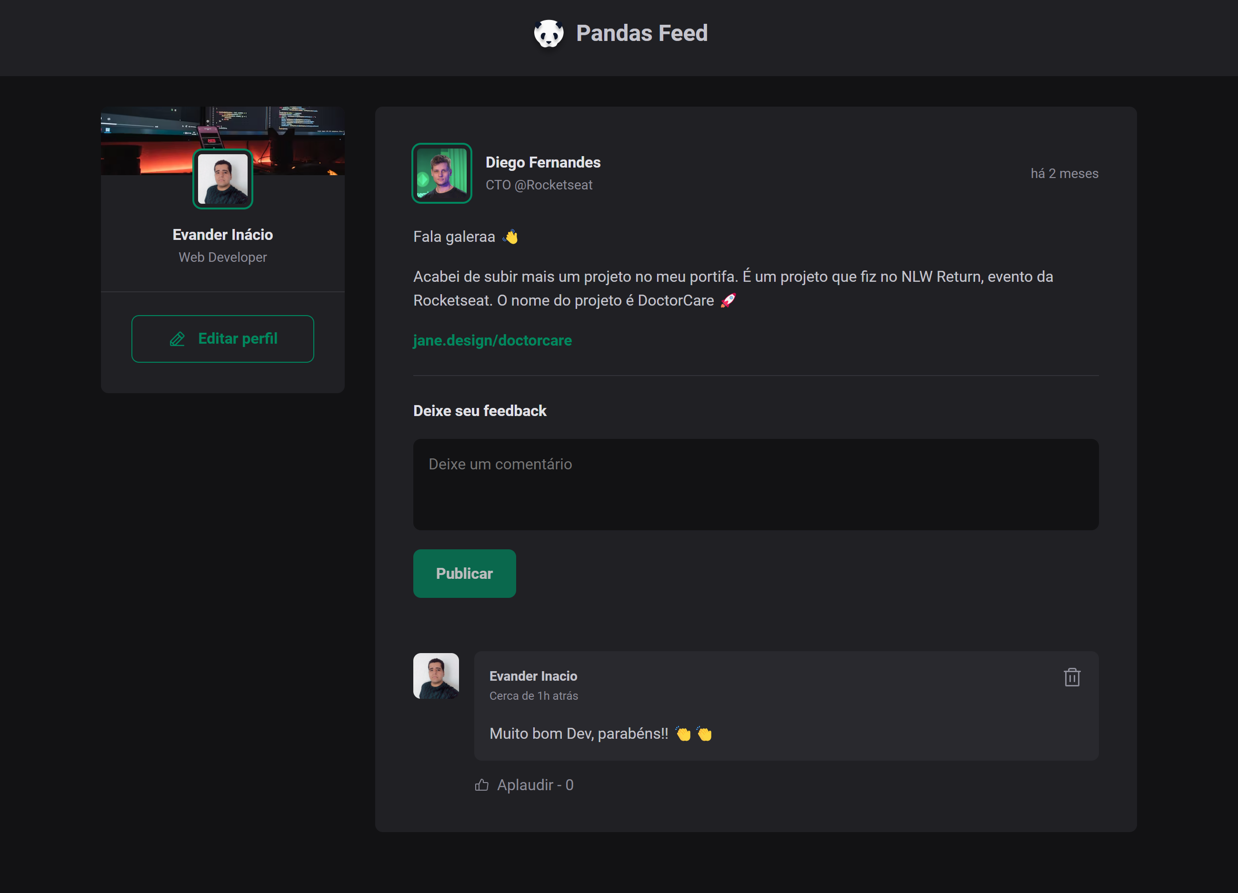This screenshot has width=1238, height=893.
Task: Click the Aplaudir - 0 label
Action: point(535,785)
